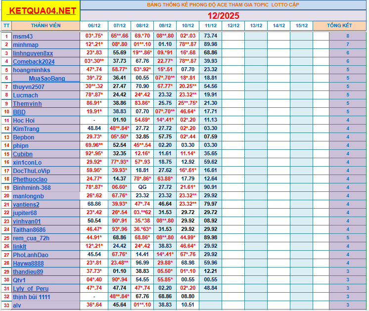Viewport: 369px width, 311px height.
Task: Open the linhnguyen8xx member link
Action: [x=33, y=53]
